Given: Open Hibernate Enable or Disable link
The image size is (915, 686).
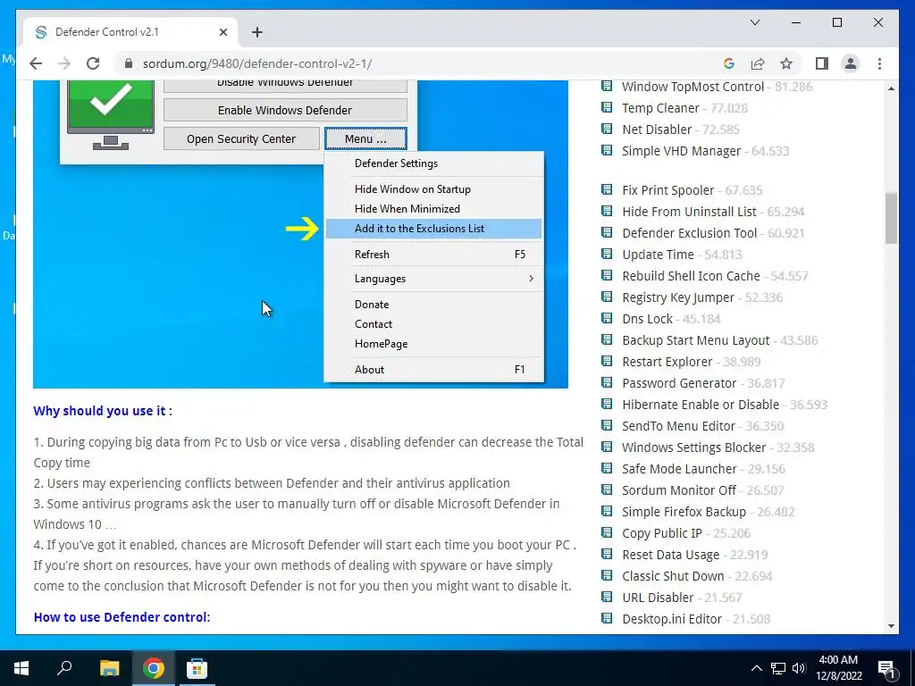Looking at the screenshot, I should (701, 405).
